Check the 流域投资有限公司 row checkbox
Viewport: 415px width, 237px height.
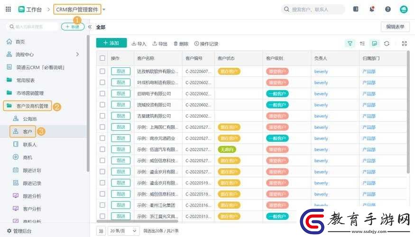pos(102,105)
